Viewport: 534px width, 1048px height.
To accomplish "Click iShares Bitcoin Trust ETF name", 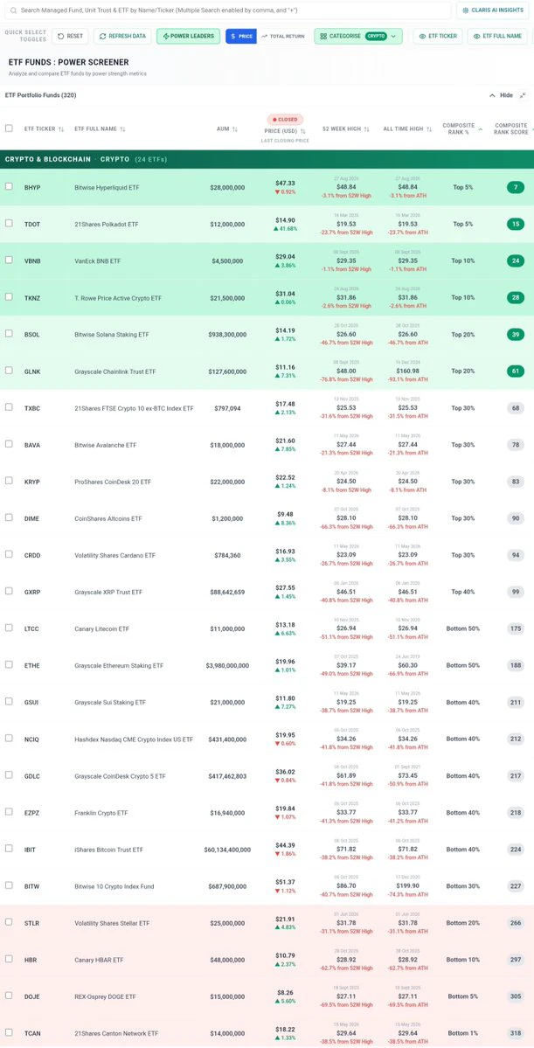I will [108, 850].
